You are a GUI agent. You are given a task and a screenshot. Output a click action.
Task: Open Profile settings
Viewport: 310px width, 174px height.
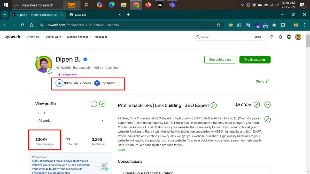[x=255, y=60]
